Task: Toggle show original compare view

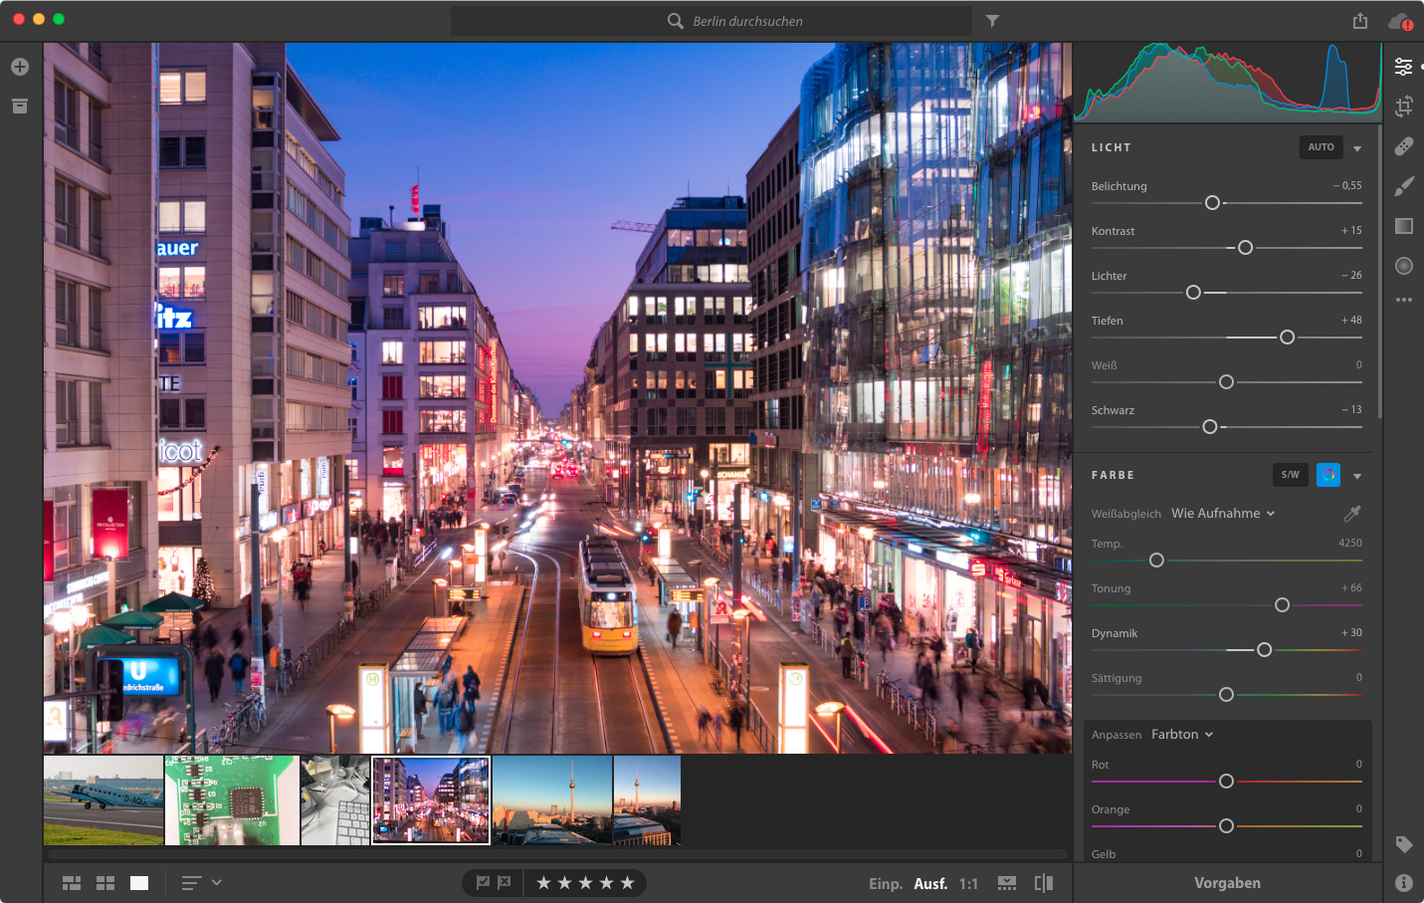Action: (1043, 883)
